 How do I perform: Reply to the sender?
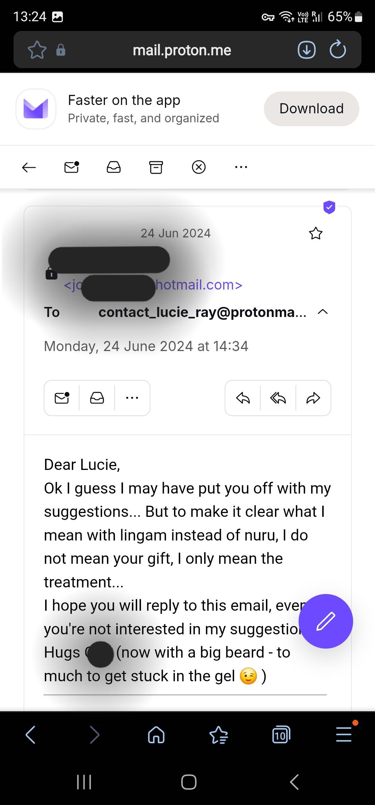243,398
